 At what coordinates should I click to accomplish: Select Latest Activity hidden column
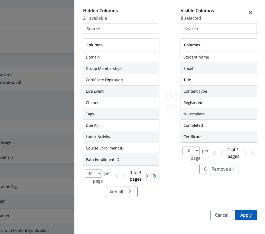point(121,137)
